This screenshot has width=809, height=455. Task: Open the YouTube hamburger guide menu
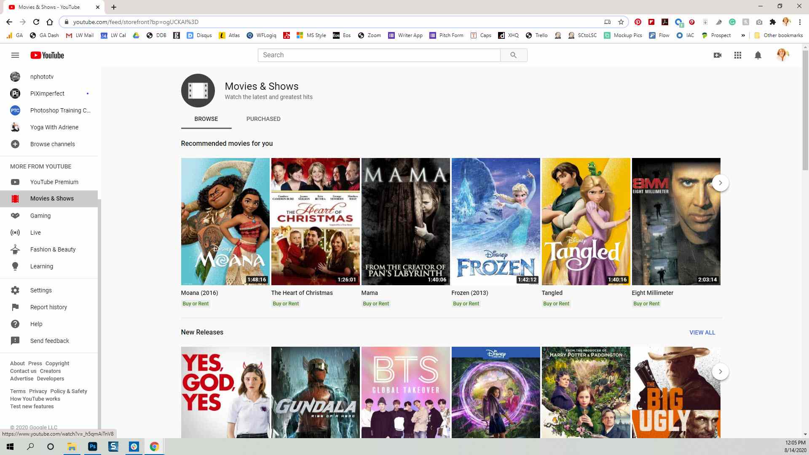click(15, 55)
